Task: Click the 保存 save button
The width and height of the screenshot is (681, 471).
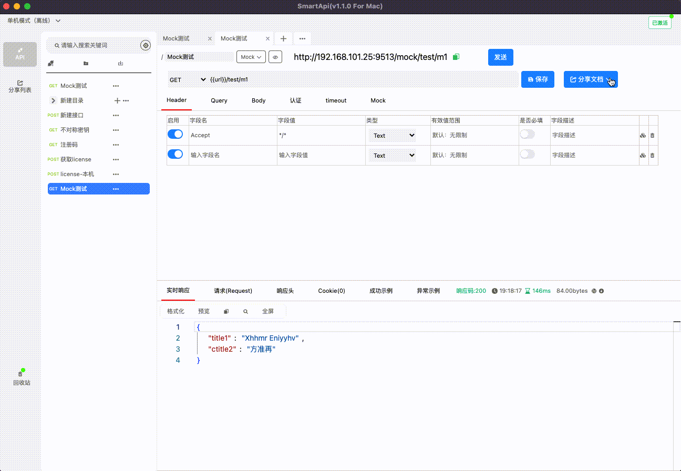Action: [x=538, y=79]
